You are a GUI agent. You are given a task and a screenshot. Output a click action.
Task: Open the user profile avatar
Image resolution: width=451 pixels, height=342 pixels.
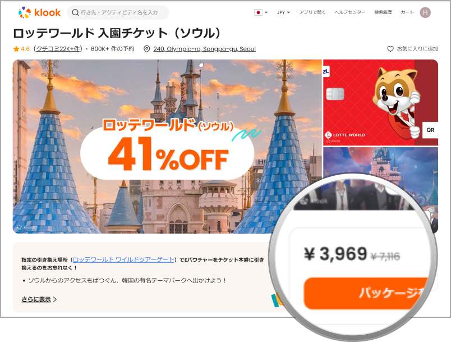[x=425, y=12]
